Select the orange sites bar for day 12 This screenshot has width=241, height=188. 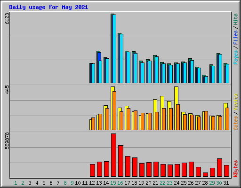coord(93,124)
